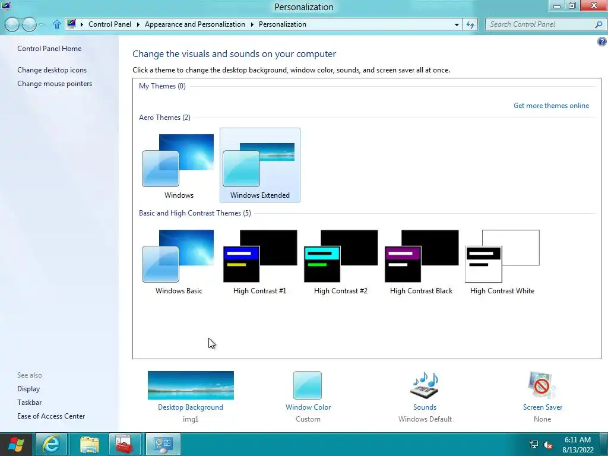Click Appearance and Personalization breadcrumb
The width and height of the screenshot is (608, 456).
point(195,24)
